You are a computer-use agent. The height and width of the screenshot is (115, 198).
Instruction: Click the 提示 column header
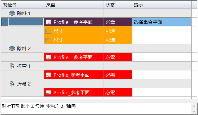pos(162,5)
